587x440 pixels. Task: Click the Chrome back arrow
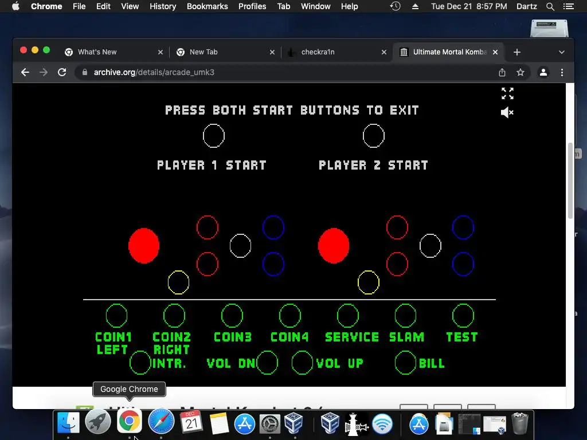click(25, 72)
